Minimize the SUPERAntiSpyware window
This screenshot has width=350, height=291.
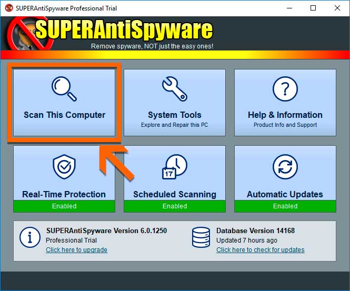[x=289, y=8]
